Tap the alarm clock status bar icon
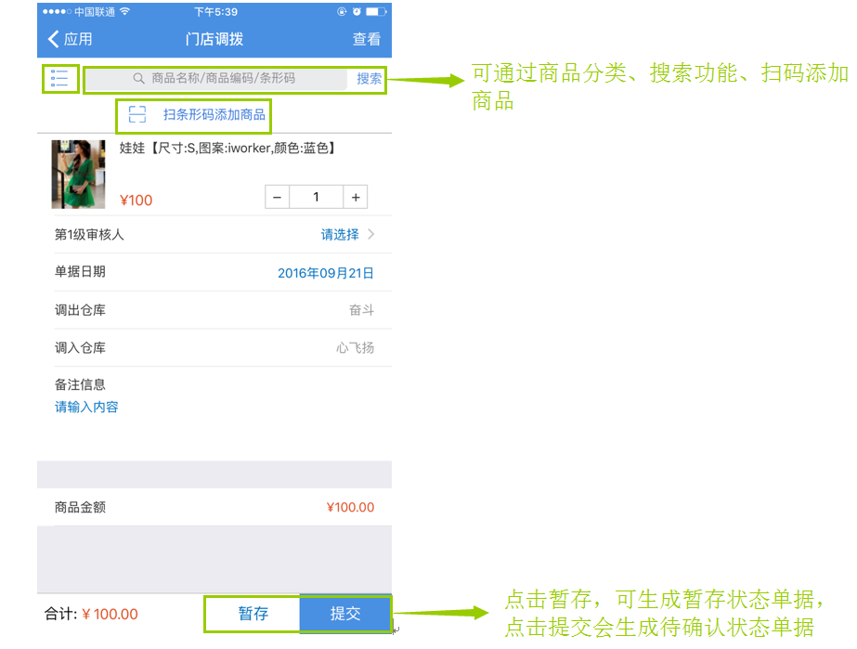The image size is (857, 649). tap(357, 12)
